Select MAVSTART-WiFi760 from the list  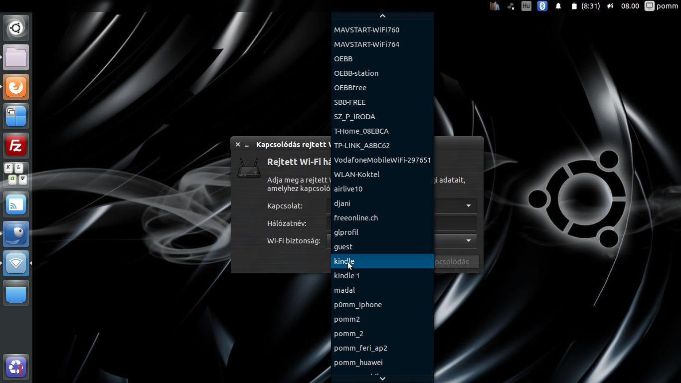(x=383, y=30)
